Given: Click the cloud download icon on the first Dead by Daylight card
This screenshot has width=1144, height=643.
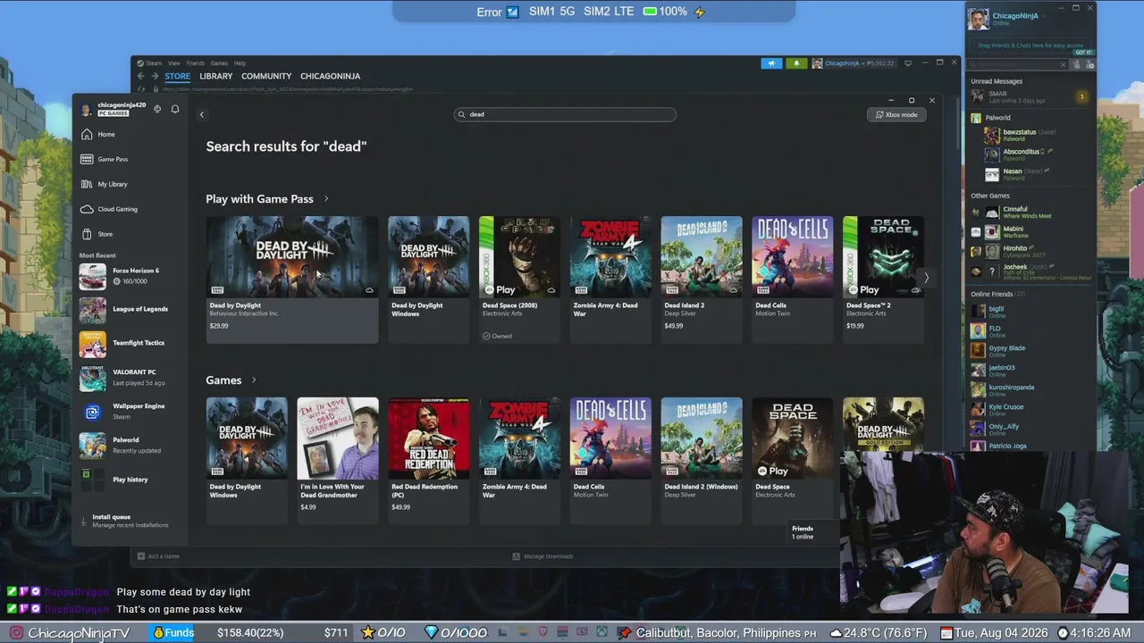Looking at the screenshot, I should [x=369, y=290].
